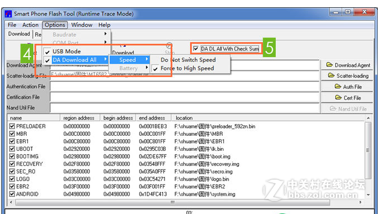Maximize the Flash Tool window
378x214 pixels.
348,12
